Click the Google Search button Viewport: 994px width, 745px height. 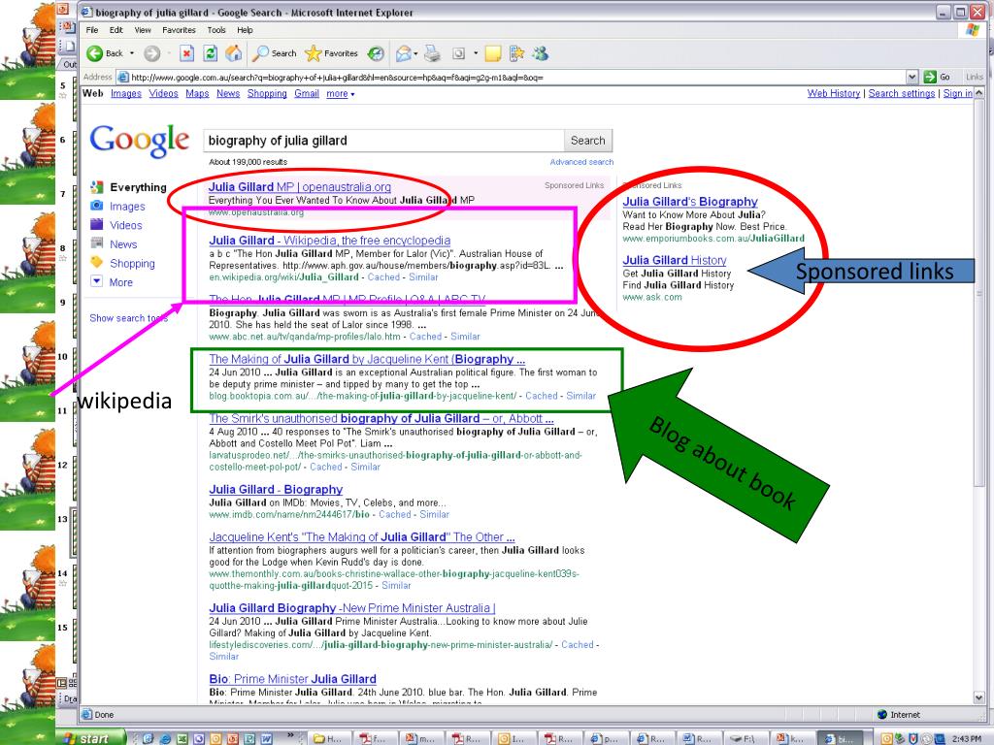587,141
